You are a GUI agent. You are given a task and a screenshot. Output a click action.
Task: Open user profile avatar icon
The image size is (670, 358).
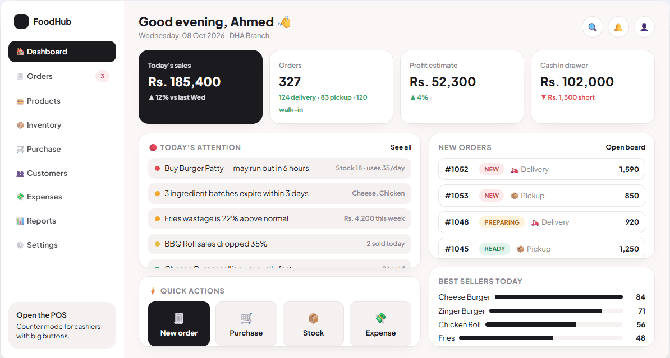pos(644,27)
